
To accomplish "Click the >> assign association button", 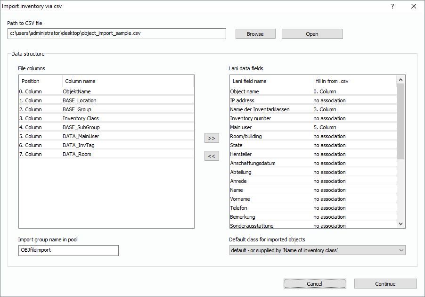I will pyautogui.click(x=212, y=138).
